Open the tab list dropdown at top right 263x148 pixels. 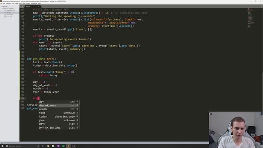click(261, 6)
